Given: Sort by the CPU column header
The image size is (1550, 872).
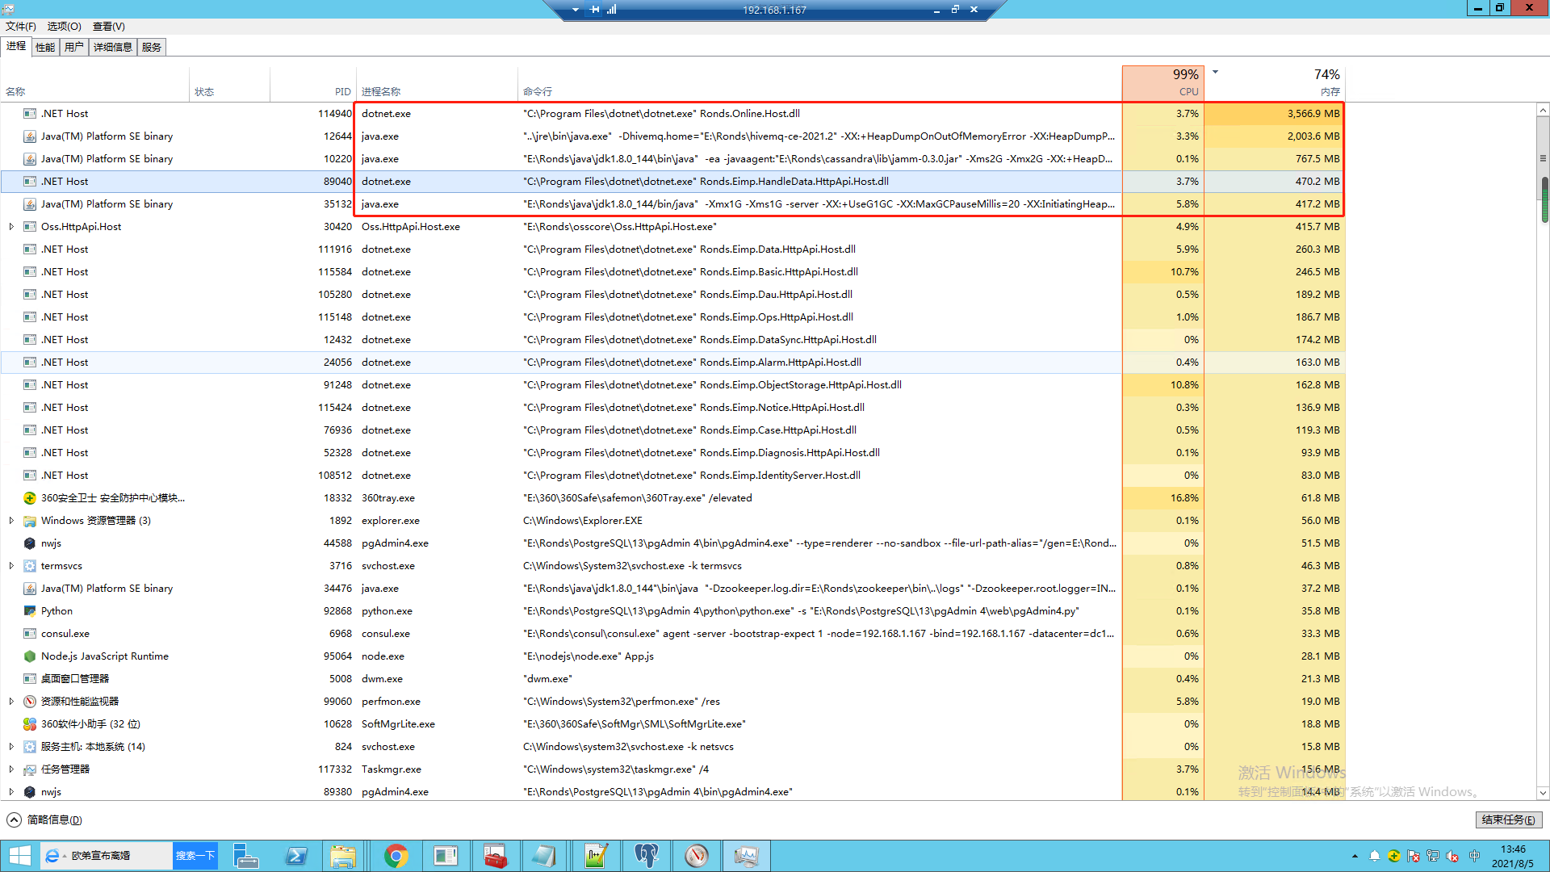Looking at the screenshot, I should 1162,82.
